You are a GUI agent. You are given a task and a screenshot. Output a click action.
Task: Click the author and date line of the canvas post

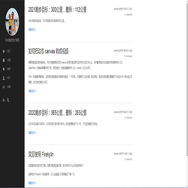[123, 51]
